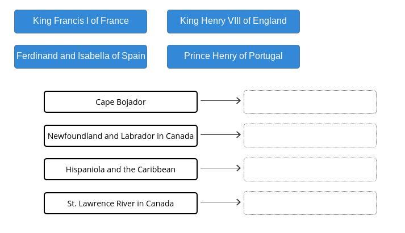The image size is (405, 233).
Task: Click the empty answer slot beside Newfoundland and Labrador
Action: pyautogui.click(x=310, y=135)
